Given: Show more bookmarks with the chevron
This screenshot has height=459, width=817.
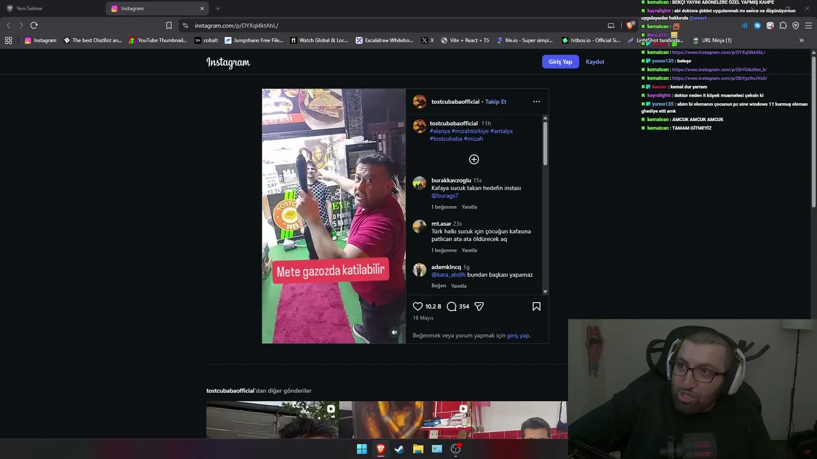Looking at the screenshot, I should (x=801, y=40).
